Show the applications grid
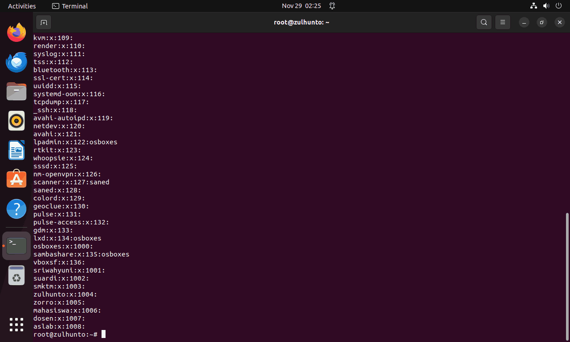The image size is (570, 342). click(16, 324)
